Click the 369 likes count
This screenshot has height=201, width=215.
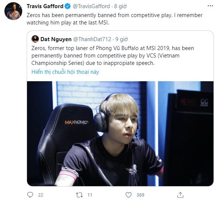click(140, 195)
